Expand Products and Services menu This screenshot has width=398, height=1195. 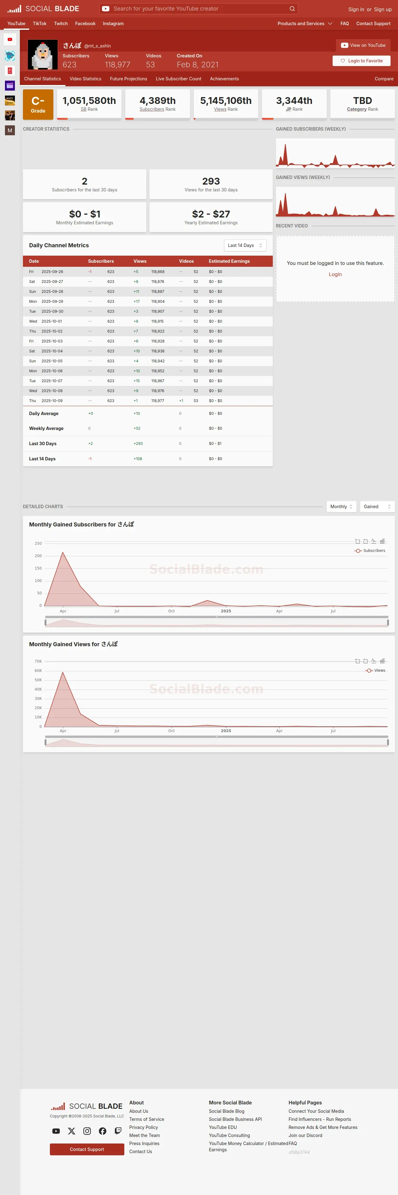305,24
